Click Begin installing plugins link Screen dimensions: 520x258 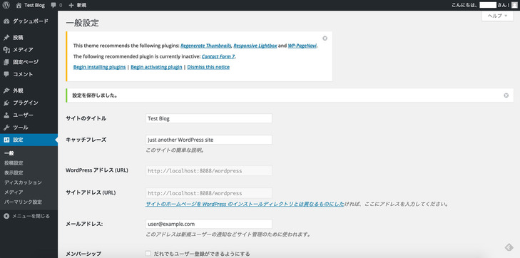99,67
